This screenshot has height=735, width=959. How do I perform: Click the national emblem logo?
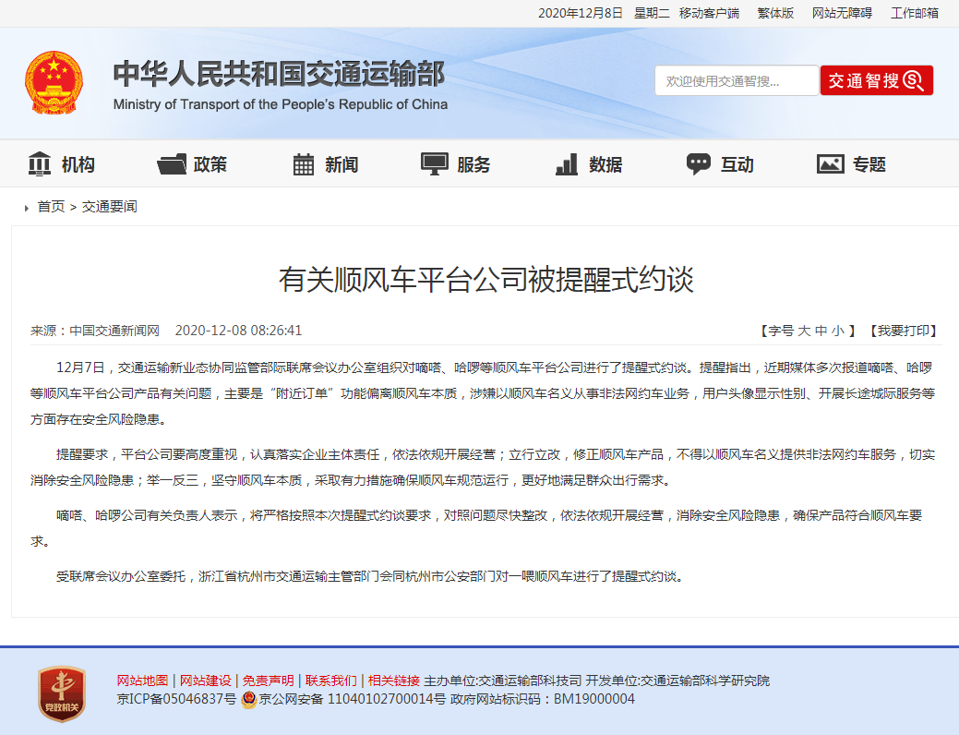pos(54,83)
